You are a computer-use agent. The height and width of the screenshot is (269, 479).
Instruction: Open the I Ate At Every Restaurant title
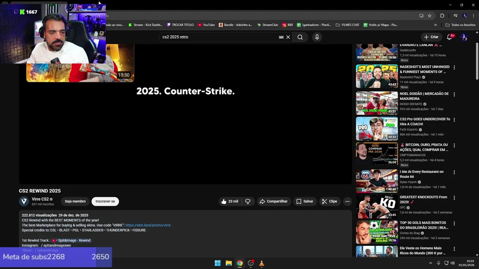click(x=421, y=174)
